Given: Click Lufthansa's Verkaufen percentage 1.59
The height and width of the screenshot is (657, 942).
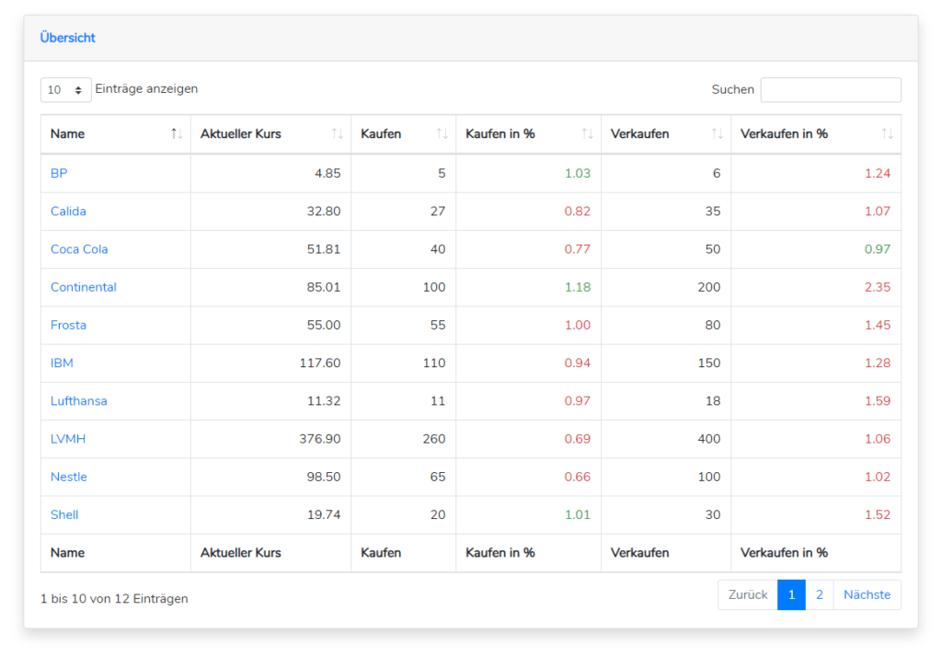Looking at the screenshot, I should (878, 400).
